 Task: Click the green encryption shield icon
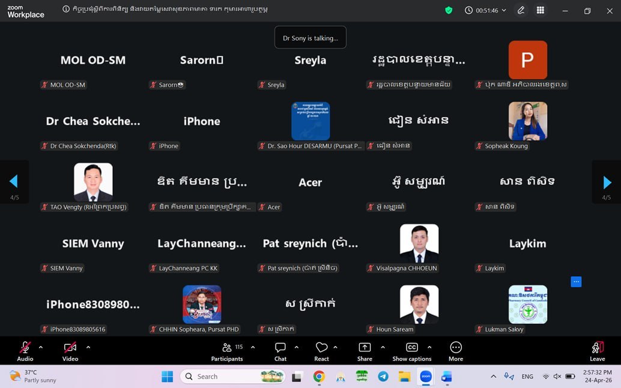click(448, 10)
